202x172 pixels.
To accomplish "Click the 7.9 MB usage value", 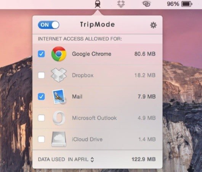I will click(147, 97).
